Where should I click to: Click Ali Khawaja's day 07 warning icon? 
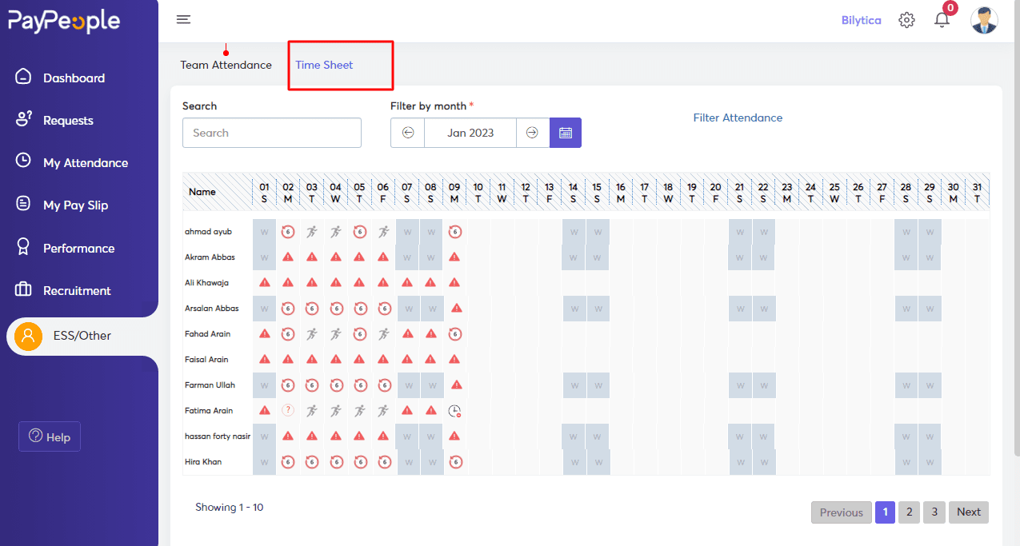pos(407,283)
